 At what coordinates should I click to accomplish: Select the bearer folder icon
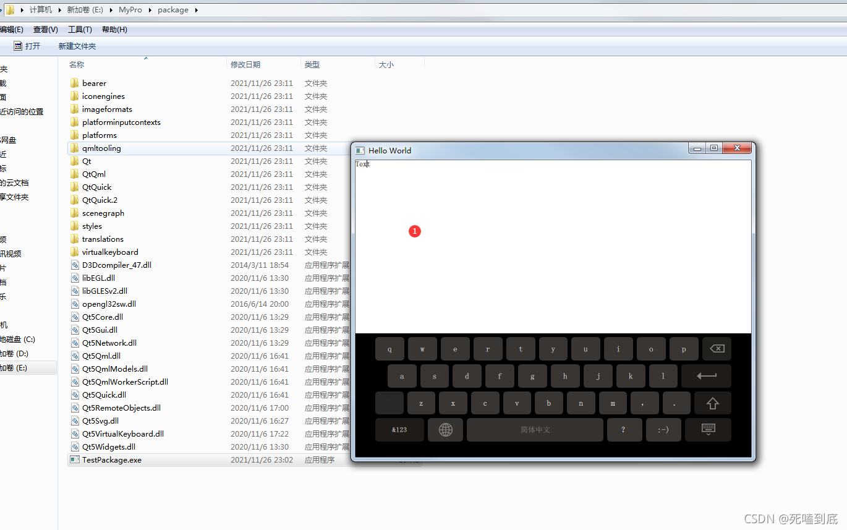click(74, 83)
